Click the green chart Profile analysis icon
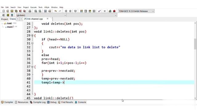 point(110,11)
